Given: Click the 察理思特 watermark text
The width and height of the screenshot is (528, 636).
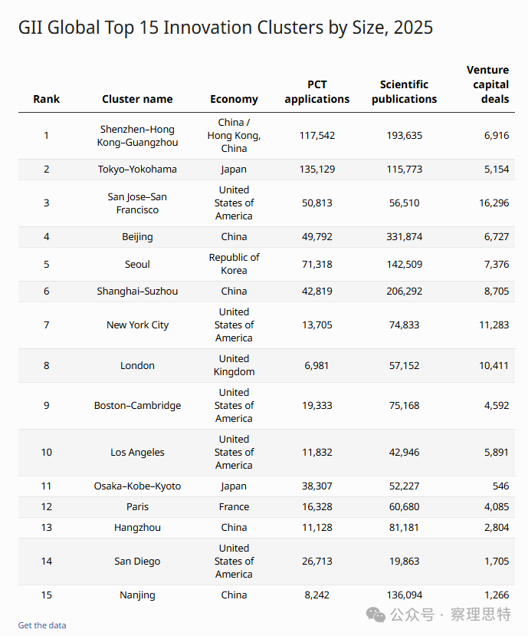Looking at the screenshot, I should point(480,614).
